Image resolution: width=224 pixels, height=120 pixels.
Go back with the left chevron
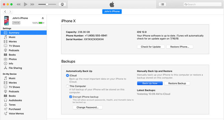pyautogui.click(x=5, y=11)
